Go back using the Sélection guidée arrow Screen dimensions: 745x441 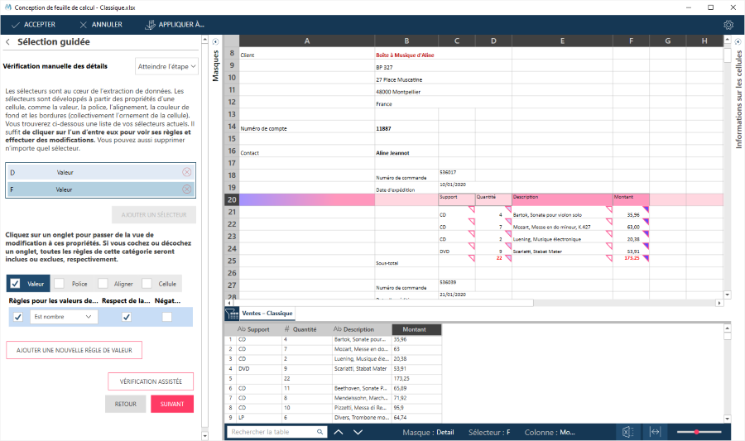click(x=8, y=42)
